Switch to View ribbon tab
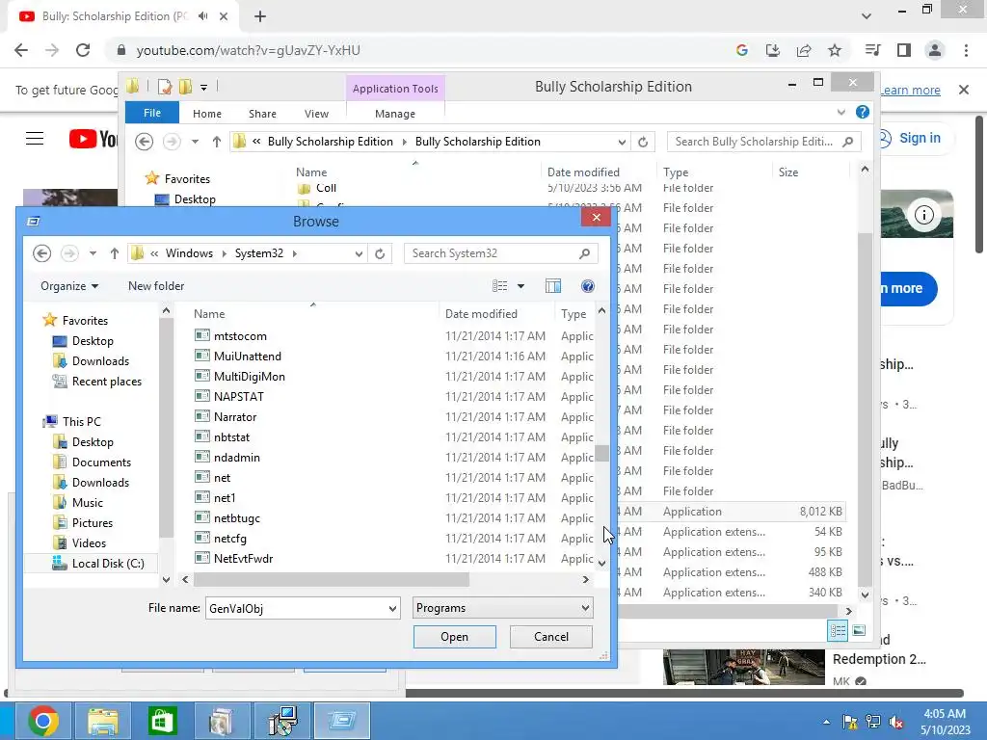The width and height of the screenshot is (987, 740). pos(316,114)
